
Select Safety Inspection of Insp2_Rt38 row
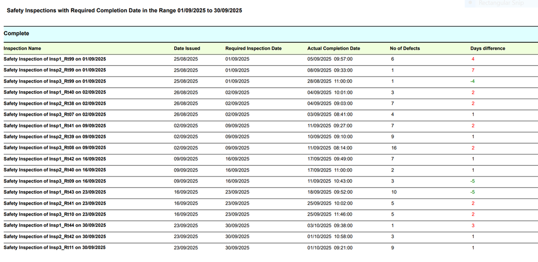pyautogui.click(x=55, y=104)
